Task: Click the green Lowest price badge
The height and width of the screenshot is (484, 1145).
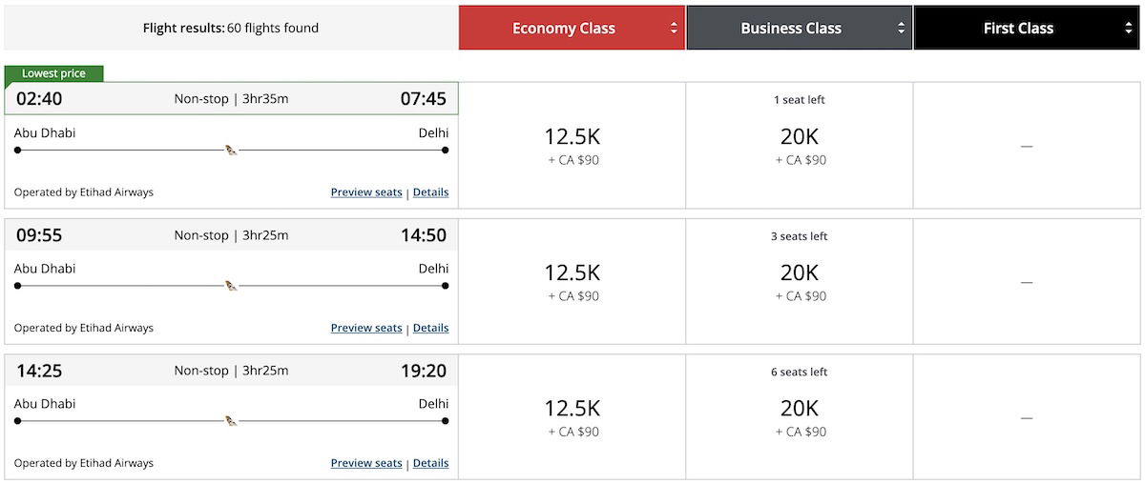Action: click(x=53, y=73)
